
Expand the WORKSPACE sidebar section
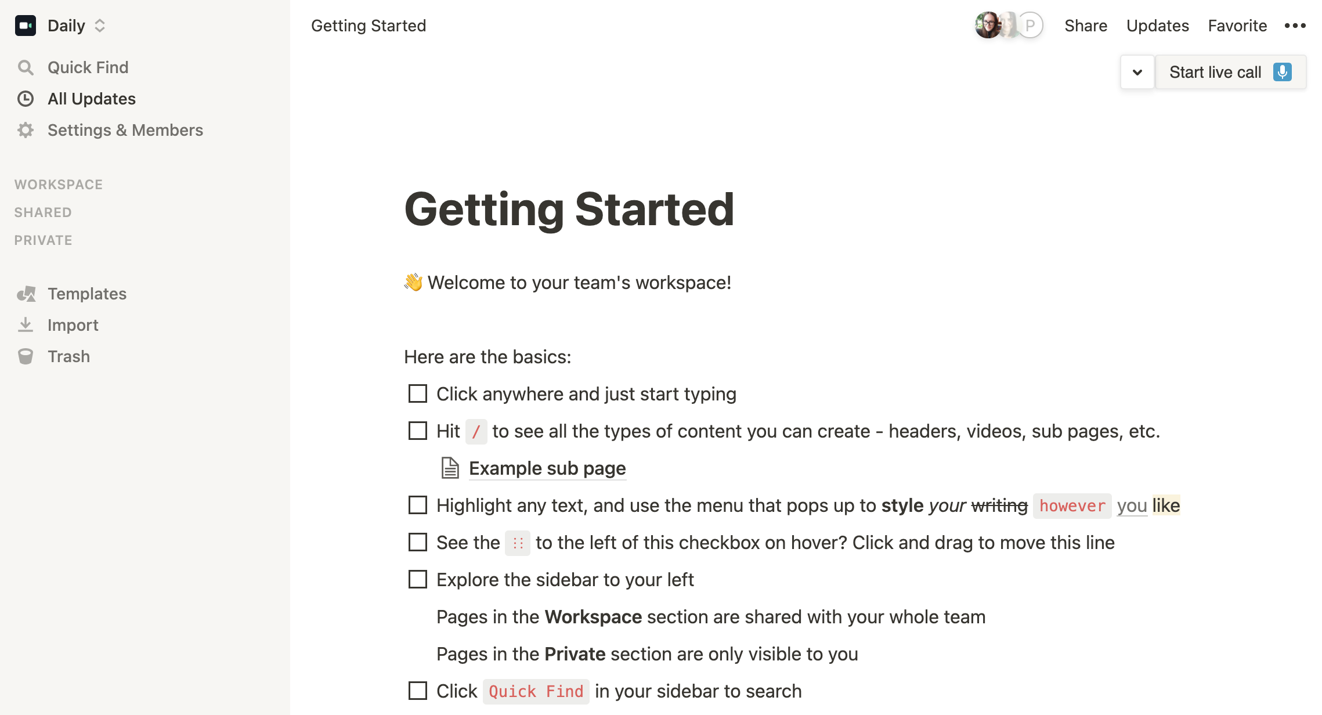coord(59,185)
